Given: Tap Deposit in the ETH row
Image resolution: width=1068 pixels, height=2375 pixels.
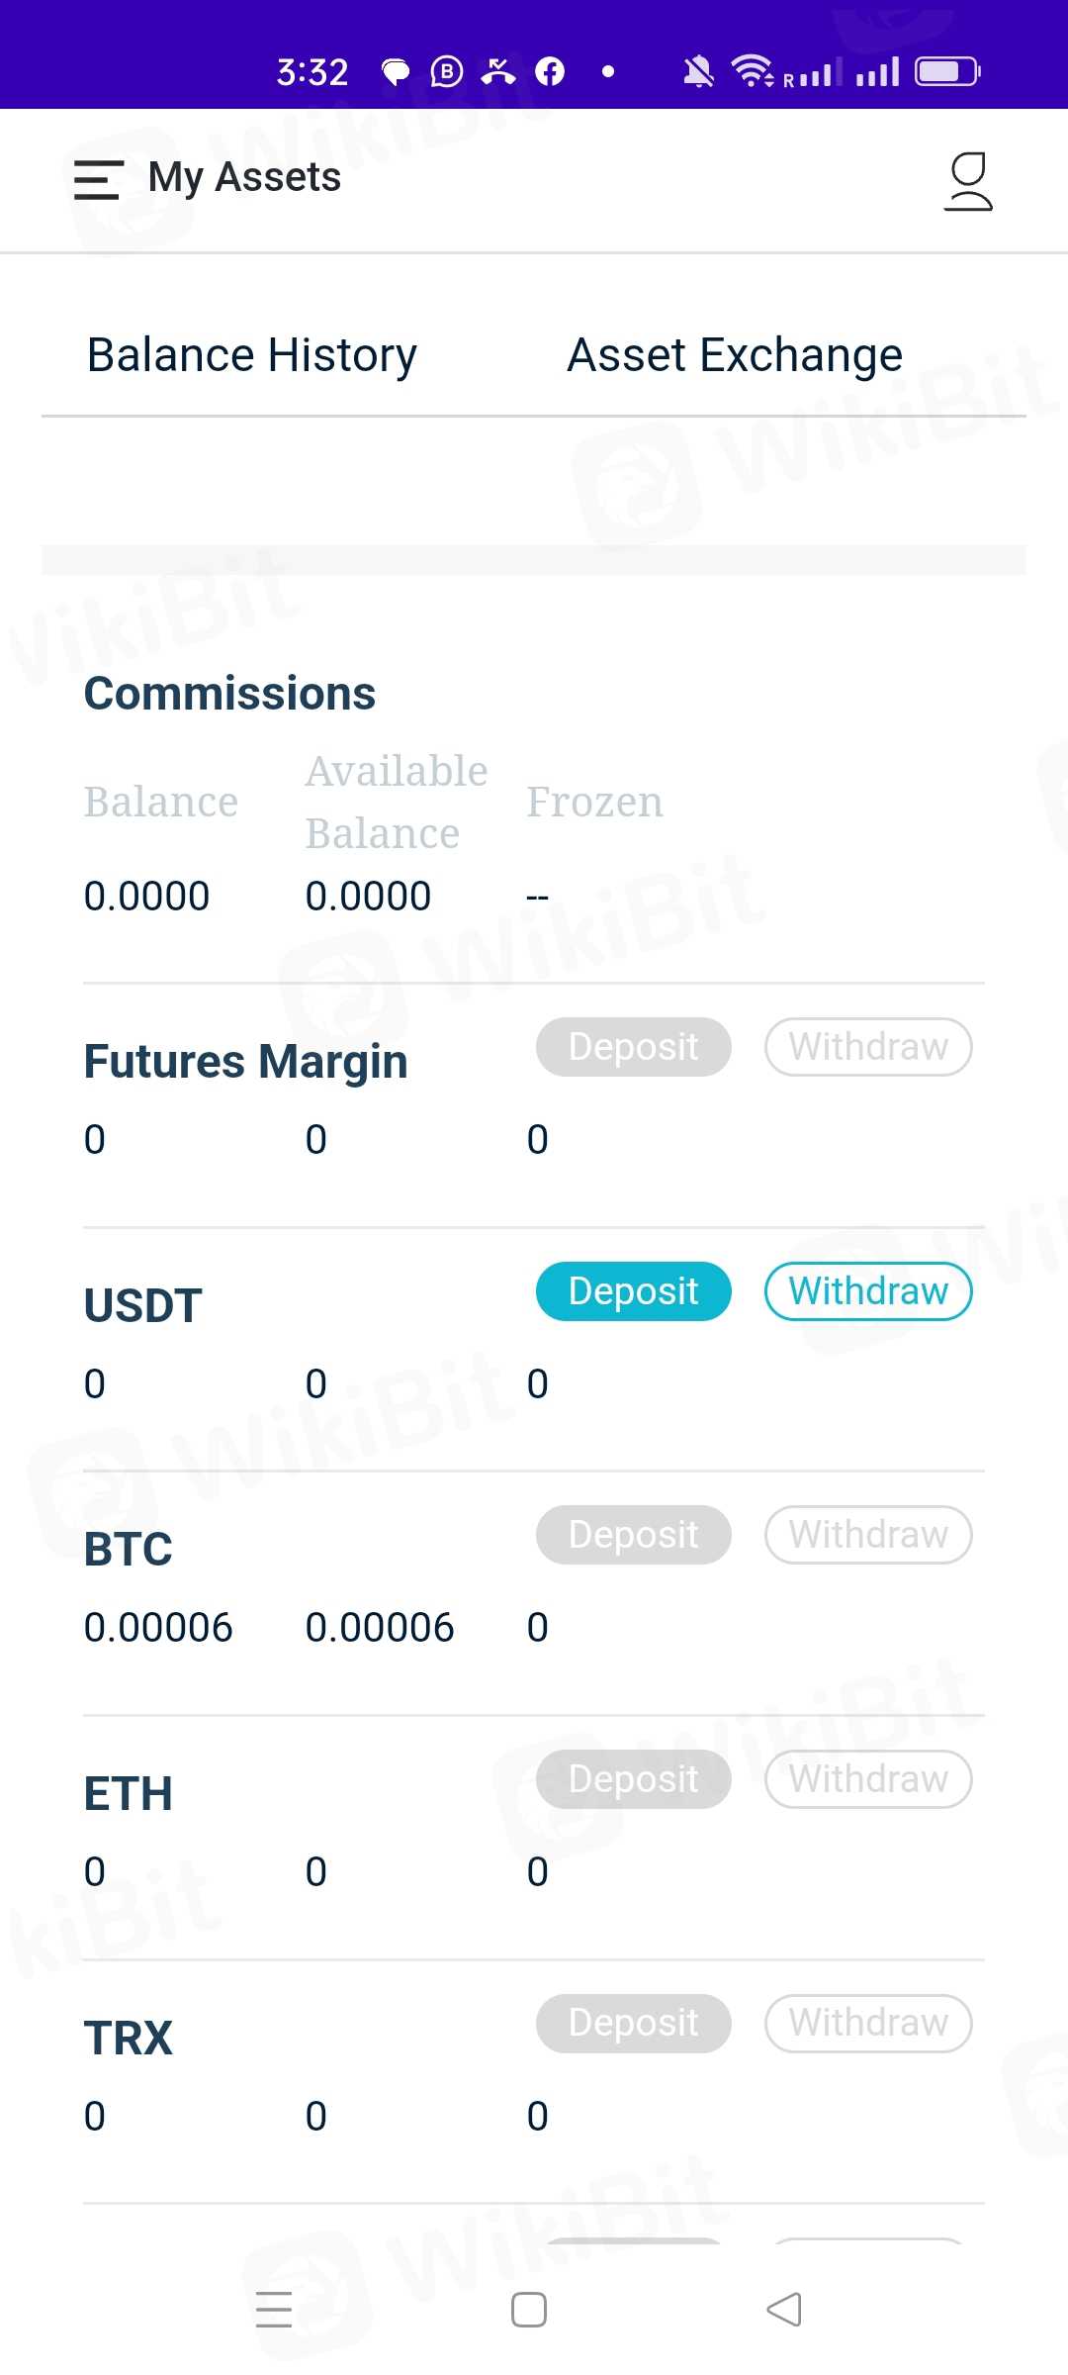Looking at the screenshot, I should click(634, 1779).
